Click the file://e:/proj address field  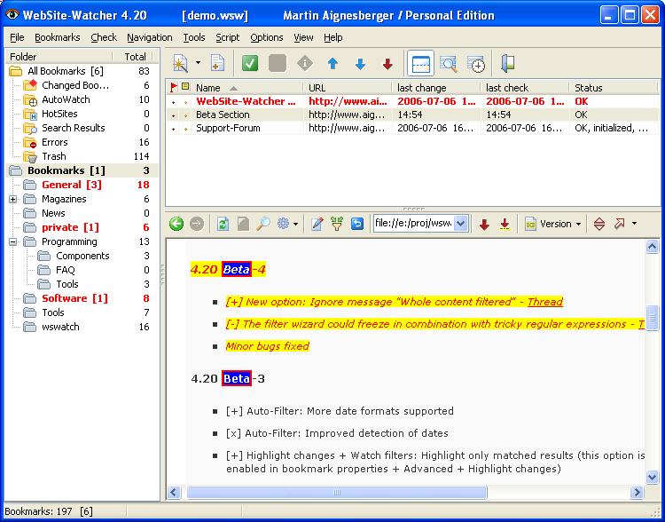(414, 224)
